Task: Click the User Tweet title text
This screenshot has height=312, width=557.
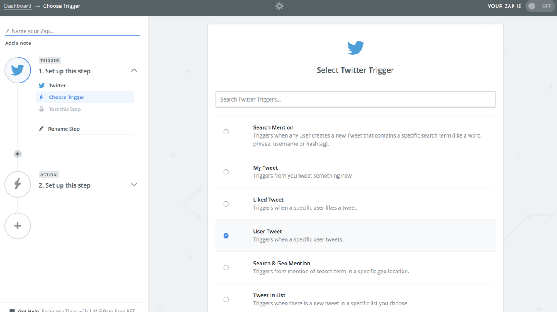Action: pos(268,232)
